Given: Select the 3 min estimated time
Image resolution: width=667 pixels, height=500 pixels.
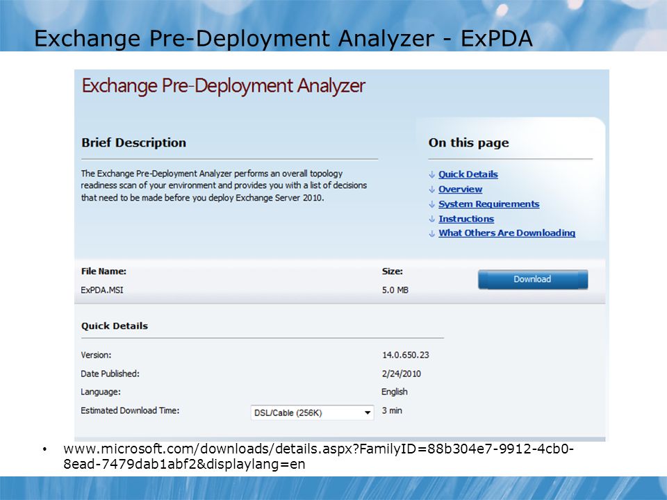Looking at the screenshot, I should 392,410.
